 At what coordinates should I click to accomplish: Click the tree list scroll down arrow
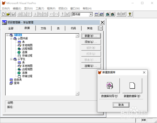tap(77, 93)
